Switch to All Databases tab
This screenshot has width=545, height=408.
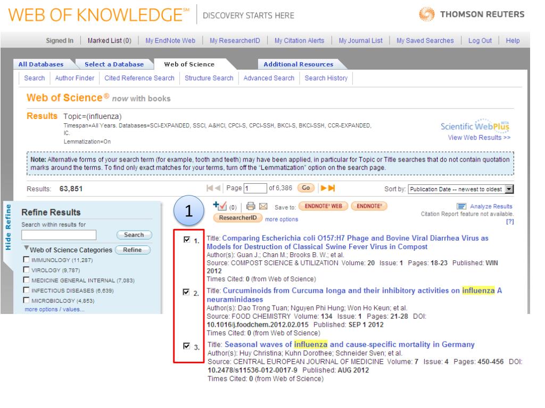pyautogui.click(x=41, y=64)
